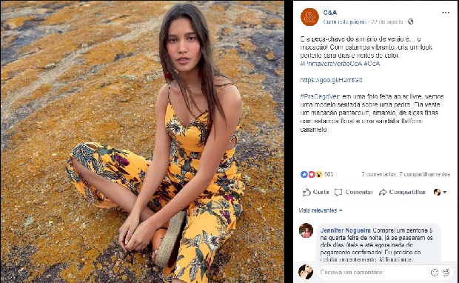Open the goo.gl shortened URL link
The height and width of the screenshot is (283, 459).
pos(331,80)
